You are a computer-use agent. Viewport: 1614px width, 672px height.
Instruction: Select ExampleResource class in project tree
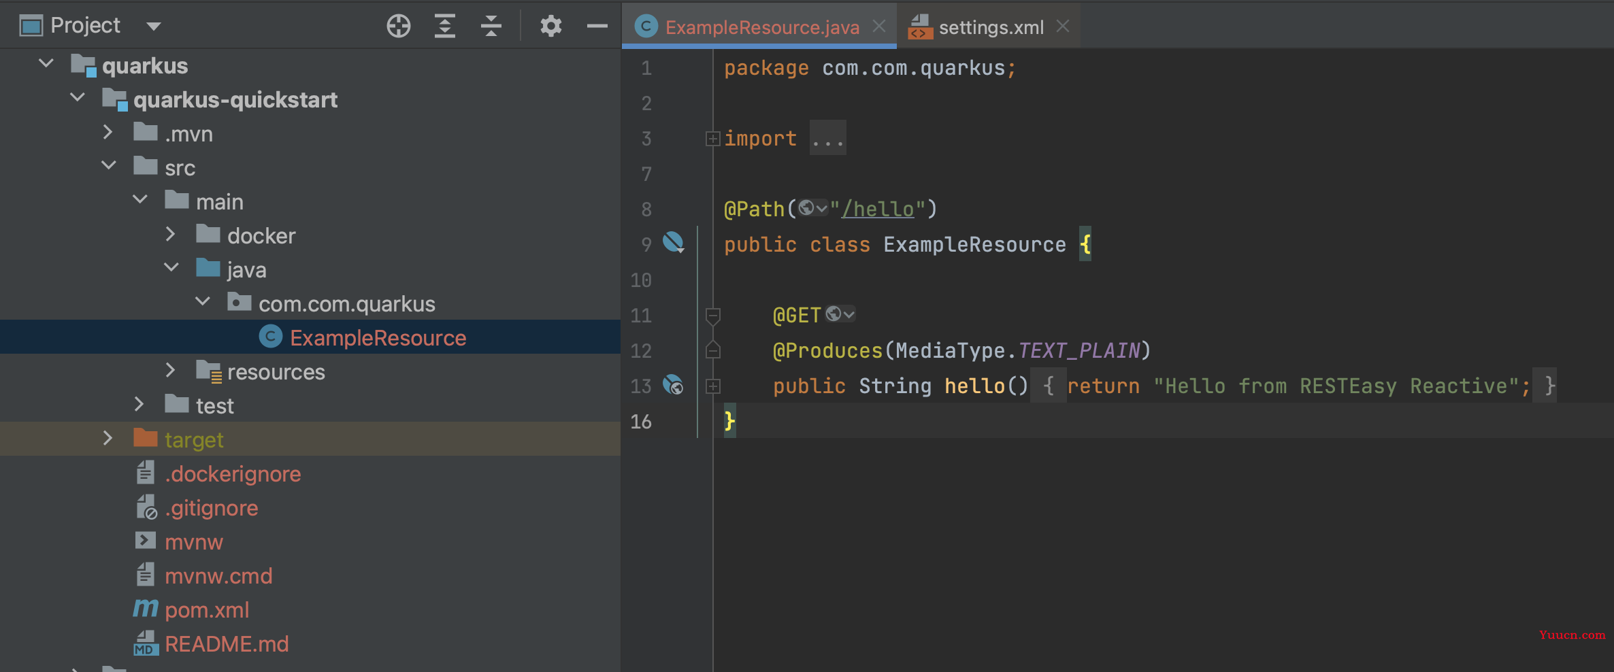coord(378,337)
